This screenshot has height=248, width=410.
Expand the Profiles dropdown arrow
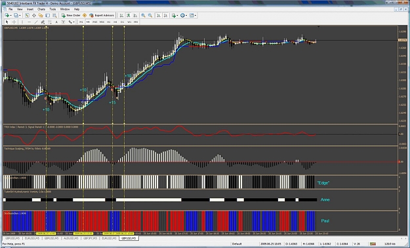click(20, 16)
